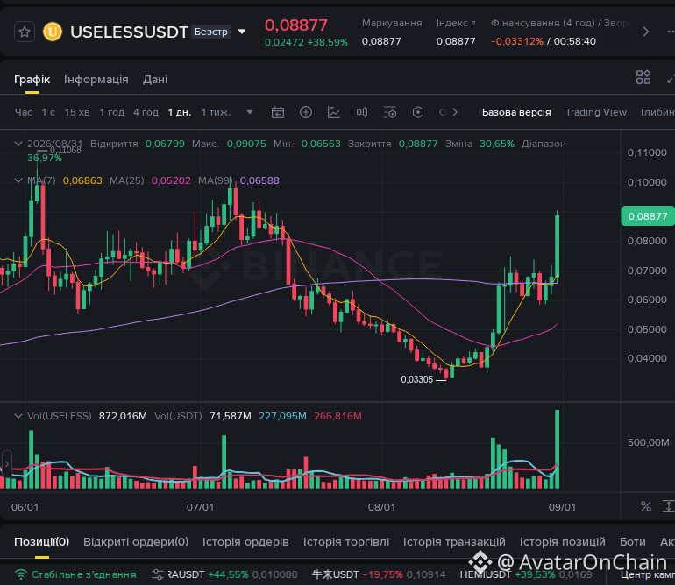675x585 pixels.
Task: Click the Vol(USDT) value 71,587M
Action: (231, 416)
